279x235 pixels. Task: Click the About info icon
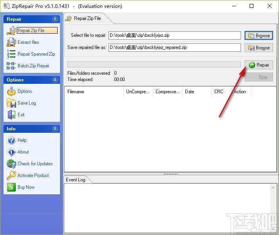[11, 152]
